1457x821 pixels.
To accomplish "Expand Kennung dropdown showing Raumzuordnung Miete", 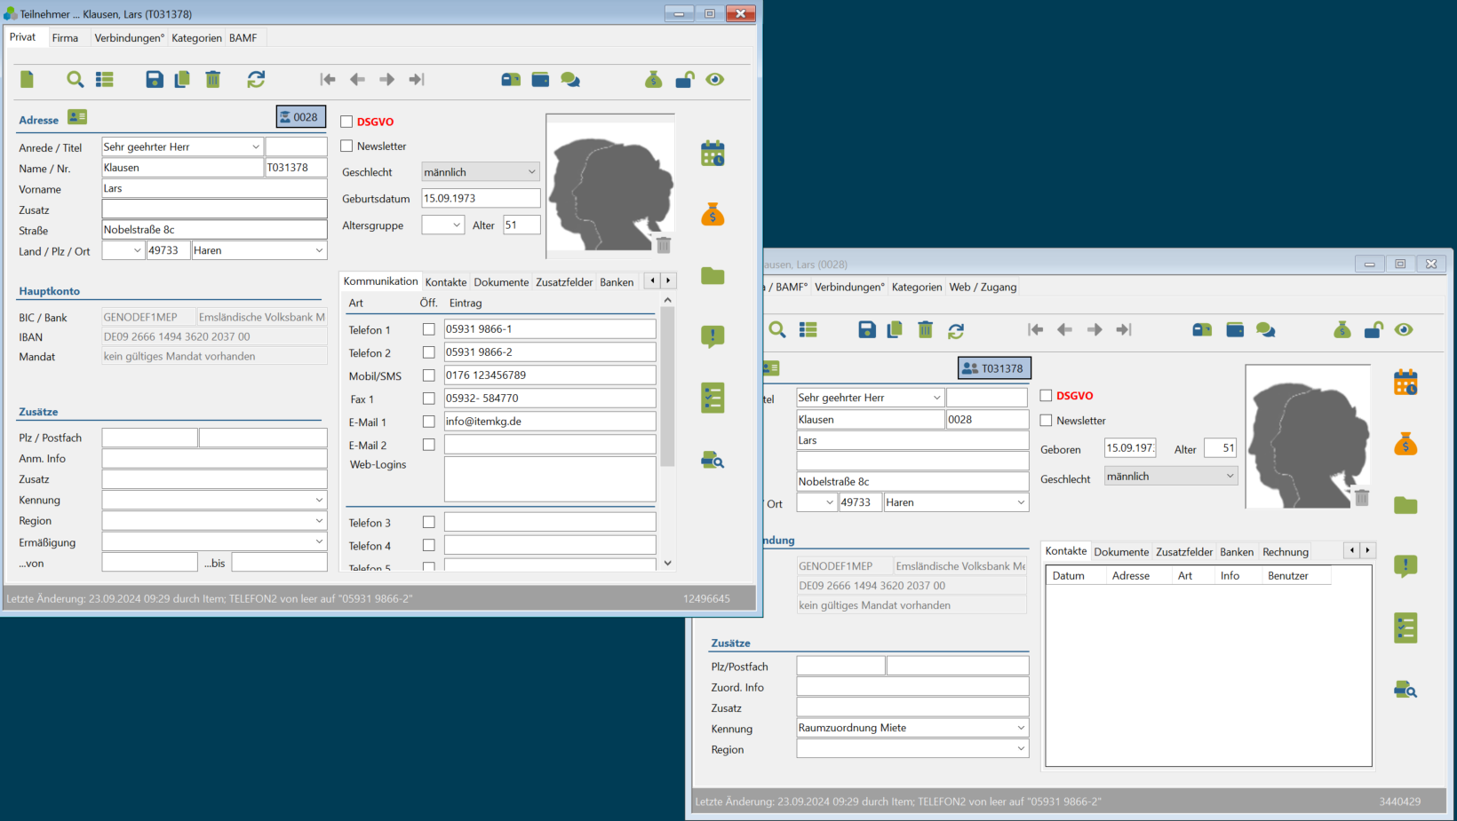I will [1021, 728].
